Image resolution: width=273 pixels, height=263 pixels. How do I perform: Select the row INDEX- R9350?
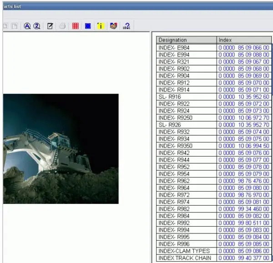pos(214,146)
